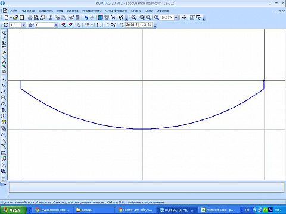This screenshot has height=214, width=286.
Task: Switch to the Microsoft Excel taskbar button
Action: tap(219, 210)
